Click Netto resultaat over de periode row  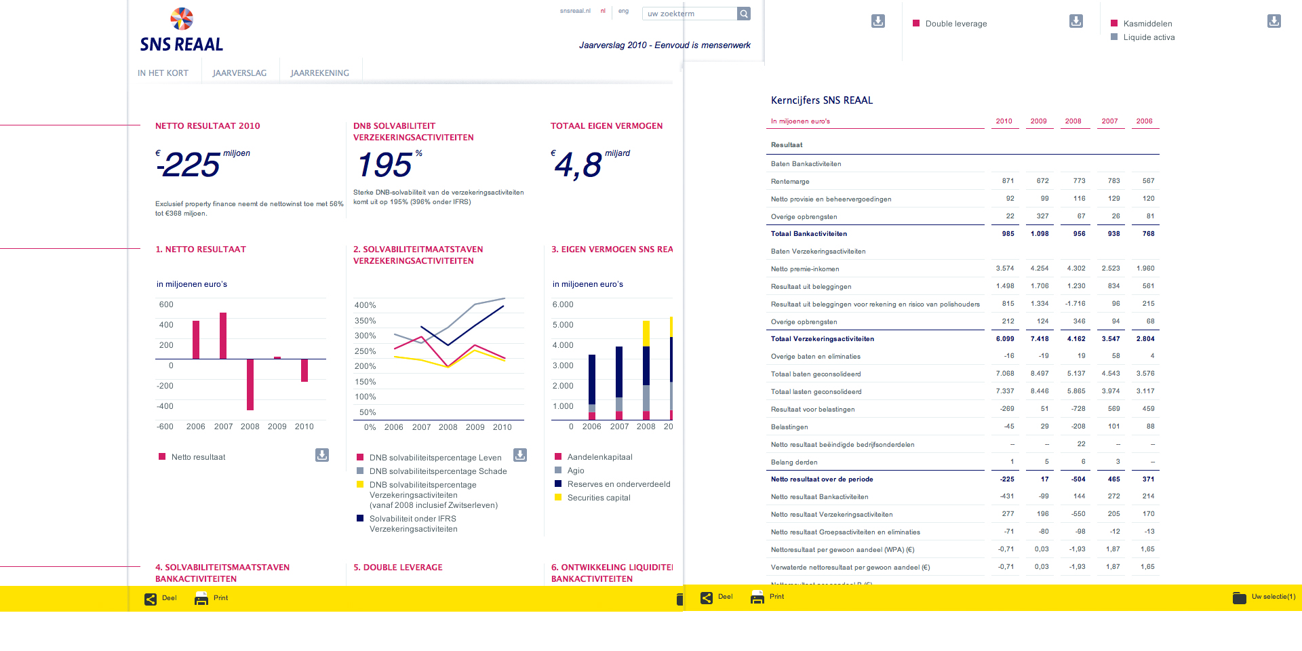coord(962,479)
